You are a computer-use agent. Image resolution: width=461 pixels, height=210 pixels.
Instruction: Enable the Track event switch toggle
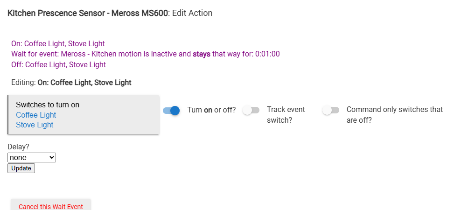(251, 111)
